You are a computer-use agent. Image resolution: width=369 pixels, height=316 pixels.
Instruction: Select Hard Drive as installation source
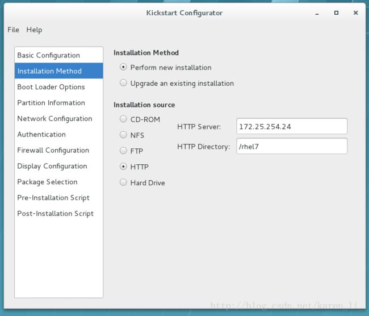123,182
